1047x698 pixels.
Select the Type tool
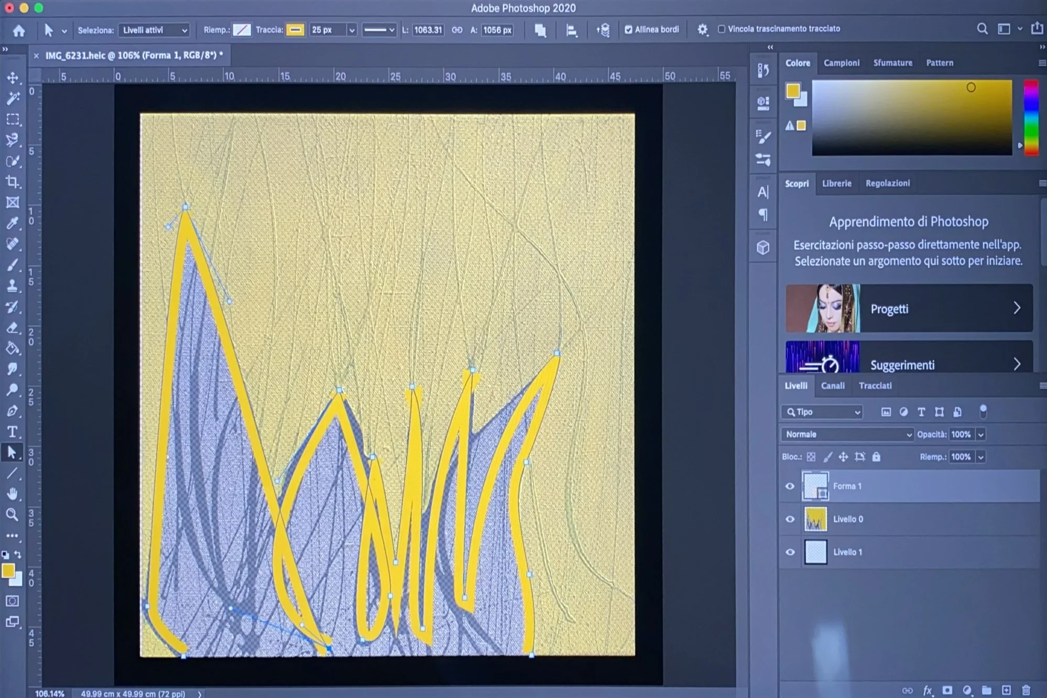click(x=13, y=432)
